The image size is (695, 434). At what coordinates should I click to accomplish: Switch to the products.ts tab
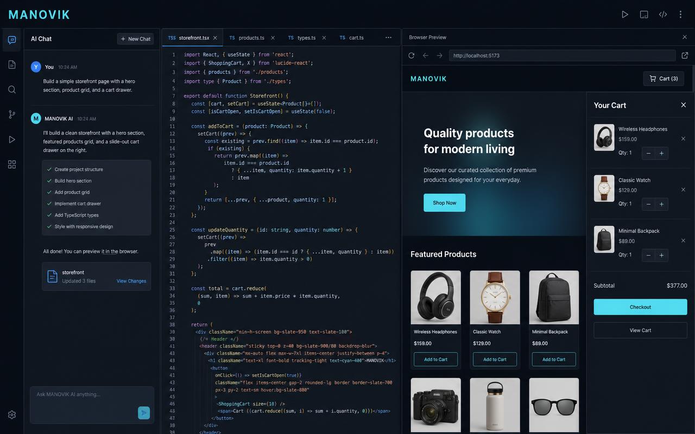(x=252, y=38)
